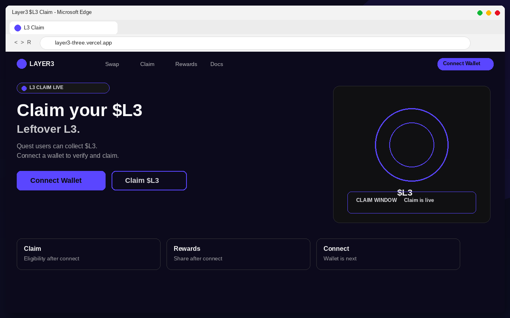Click the large Connect Wallet hero button
The width and height of the screenshot is (510, 318).
coord(61,180)
